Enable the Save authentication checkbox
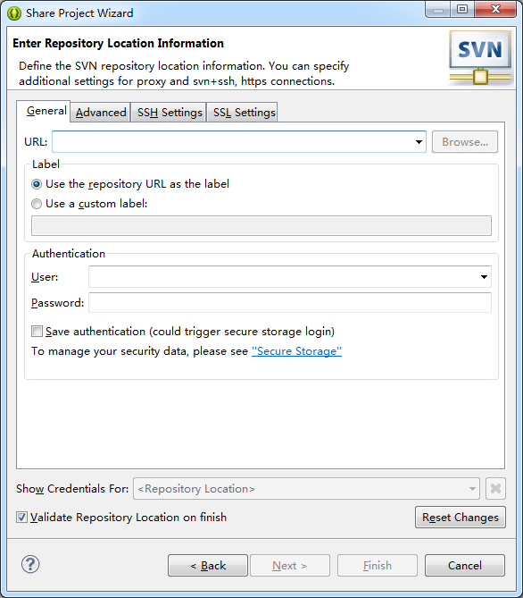 click(x=37, y=331)
